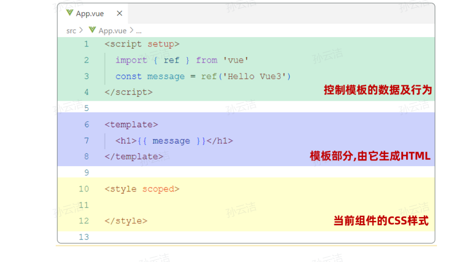
Task: Click the chevron after src breadcrumb
Action: (81, 30)
